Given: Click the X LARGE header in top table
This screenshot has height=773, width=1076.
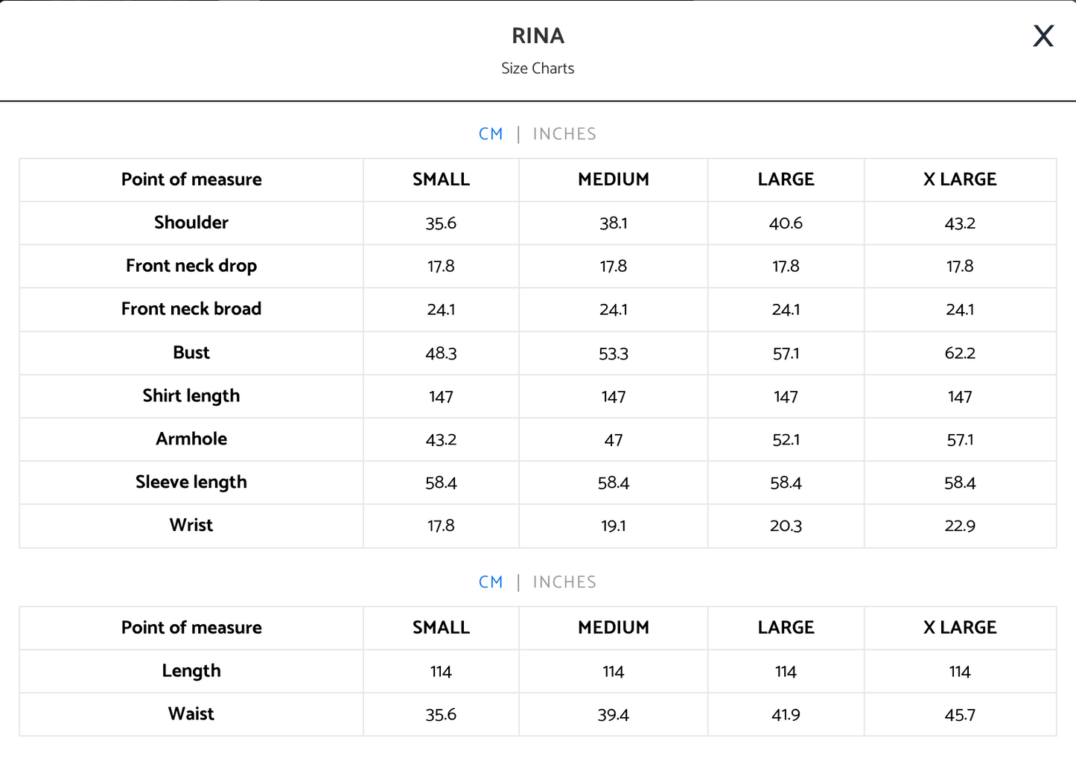Looking at the screenshot, I should [x=960, y=179].
